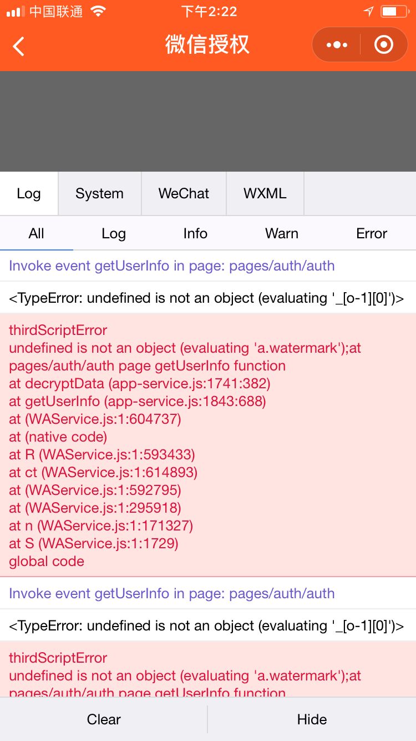Open the WXML tab
This screenshot has height=741, width=416.
pyautogui.click(x=265, y=193)
